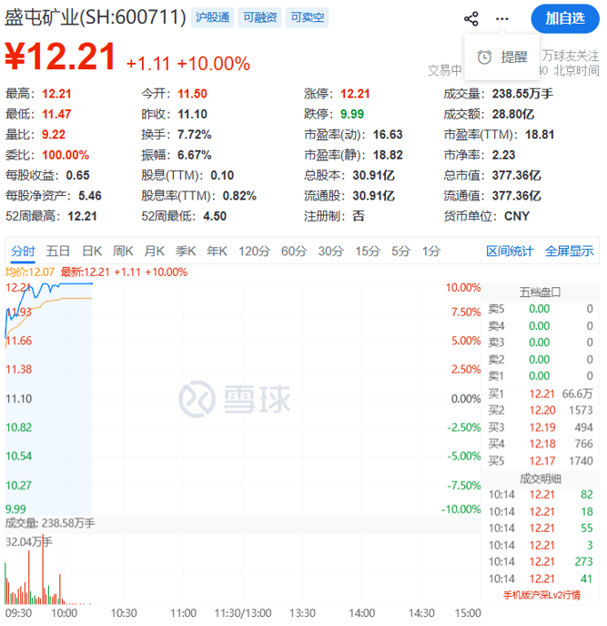
Task: Show the 年K candlestick chart
Action: [x=217, y=251]
